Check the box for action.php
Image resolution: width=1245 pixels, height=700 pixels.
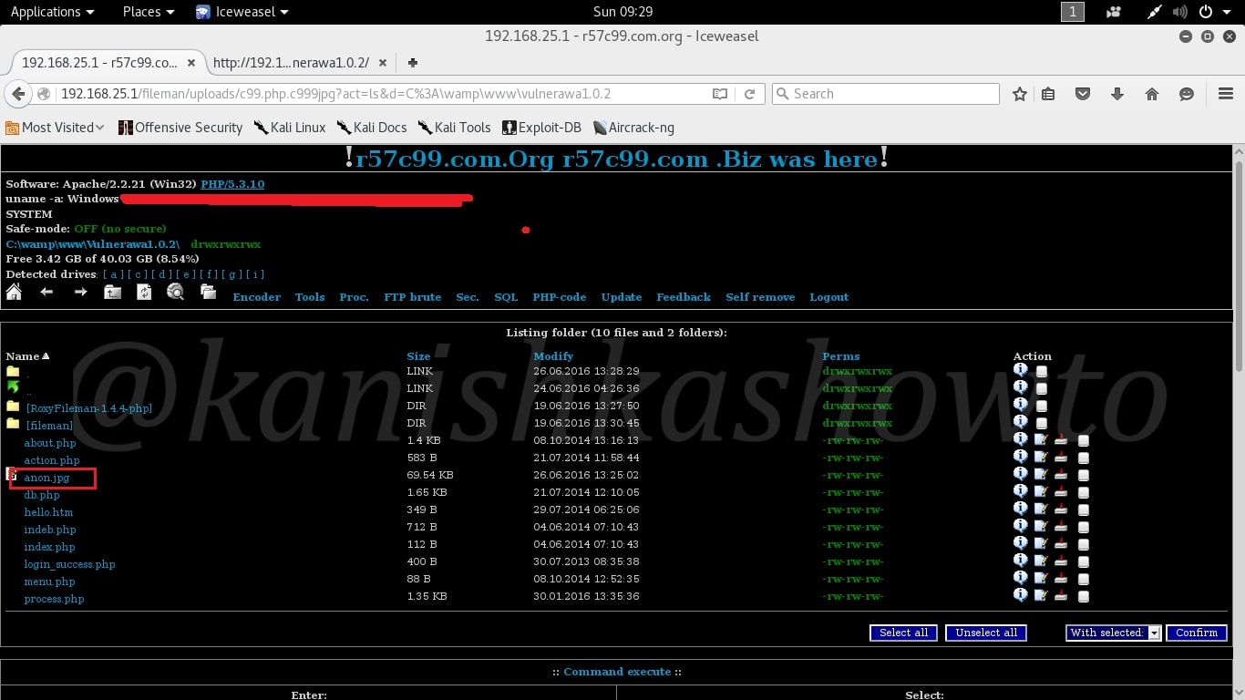coord(1084,458)
